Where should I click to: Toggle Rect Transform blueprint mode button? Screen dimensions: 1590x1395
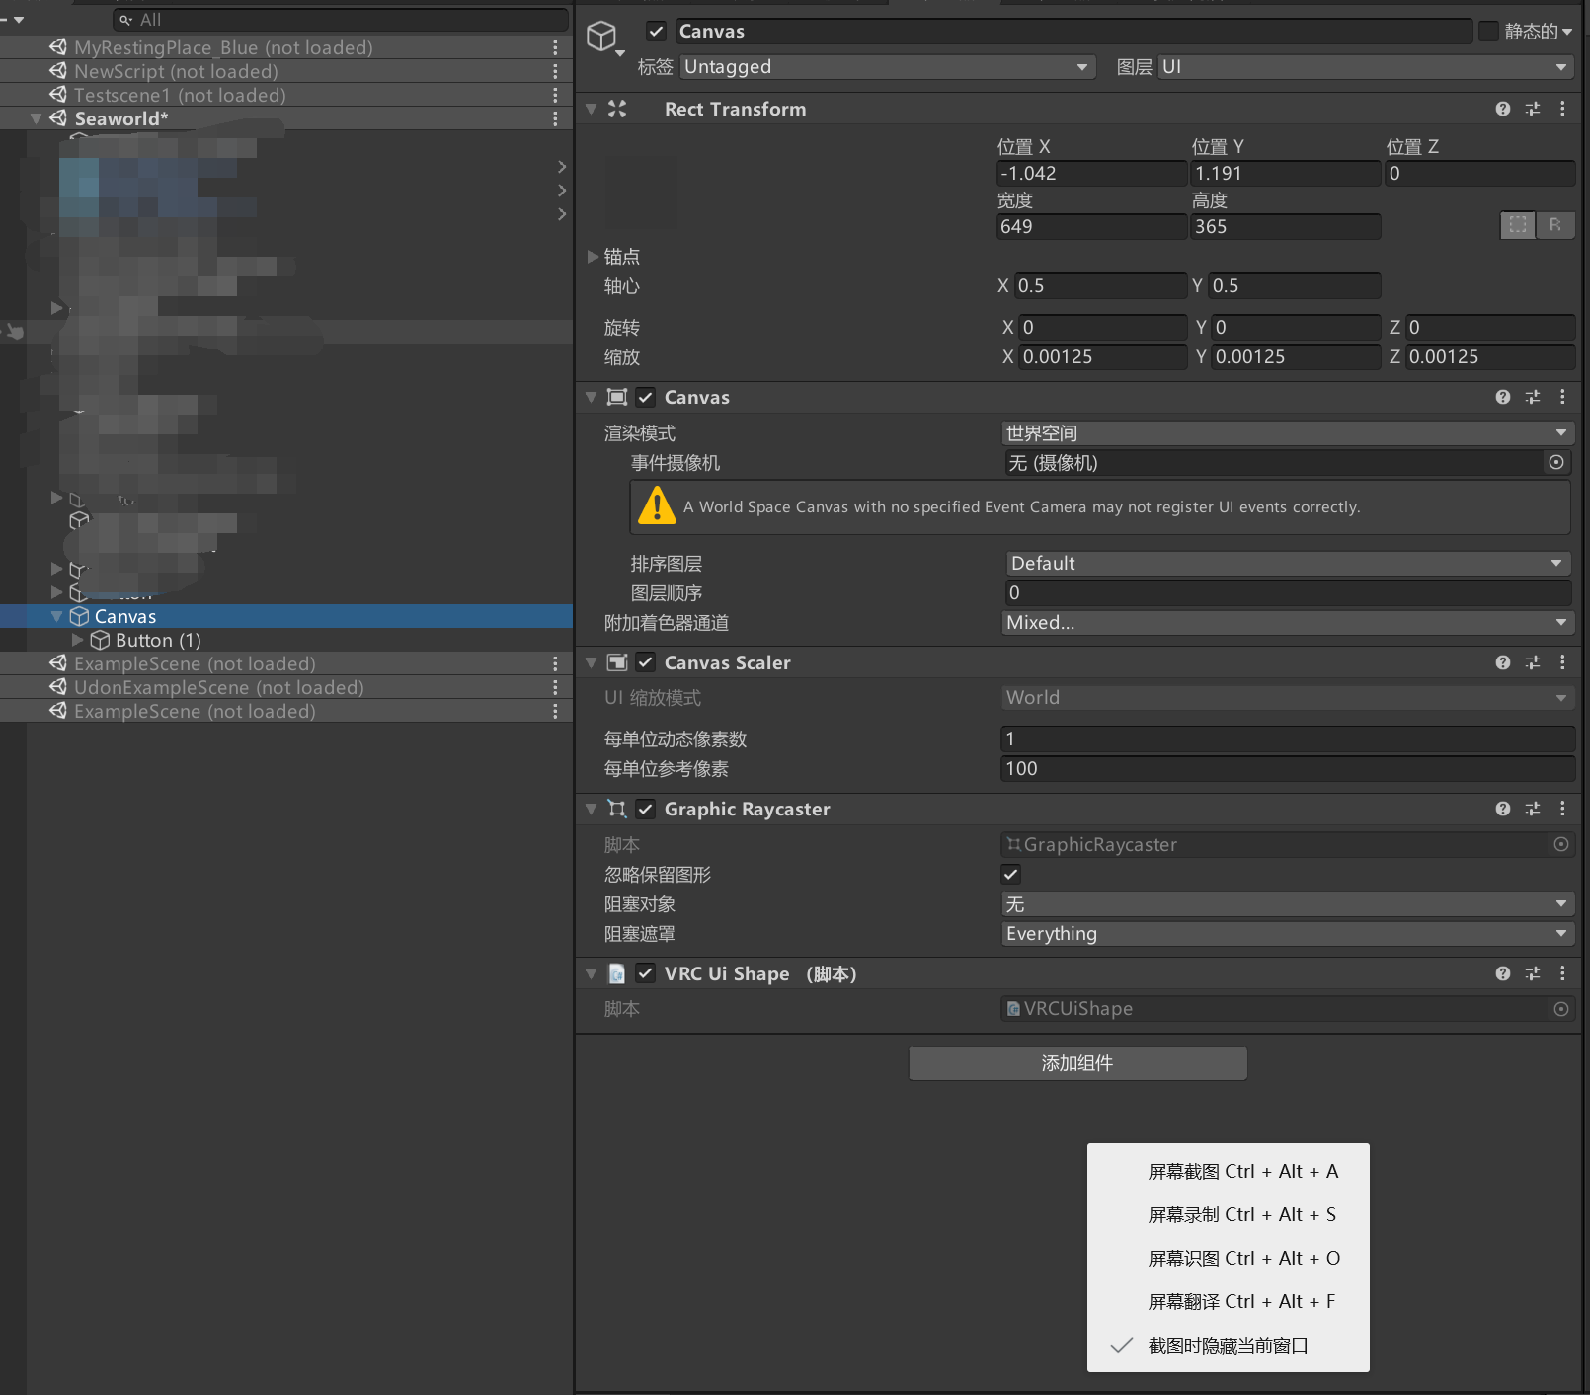[1518, 225]
